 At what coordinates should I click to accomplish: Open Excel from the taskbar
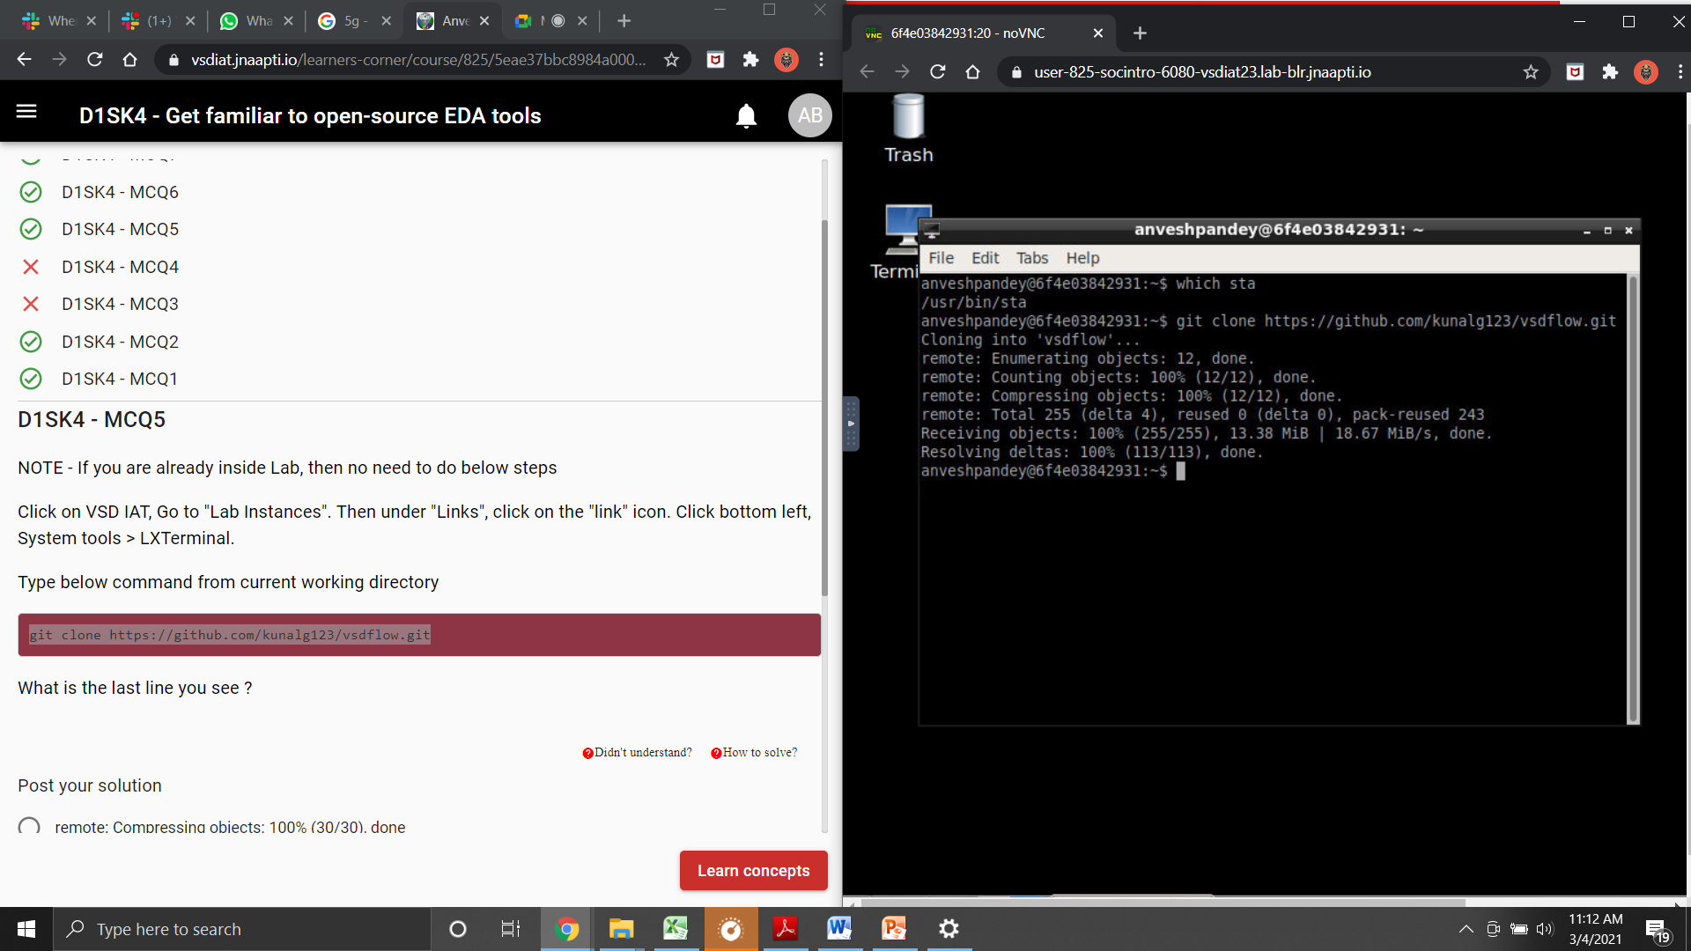(x=676, y=929)
